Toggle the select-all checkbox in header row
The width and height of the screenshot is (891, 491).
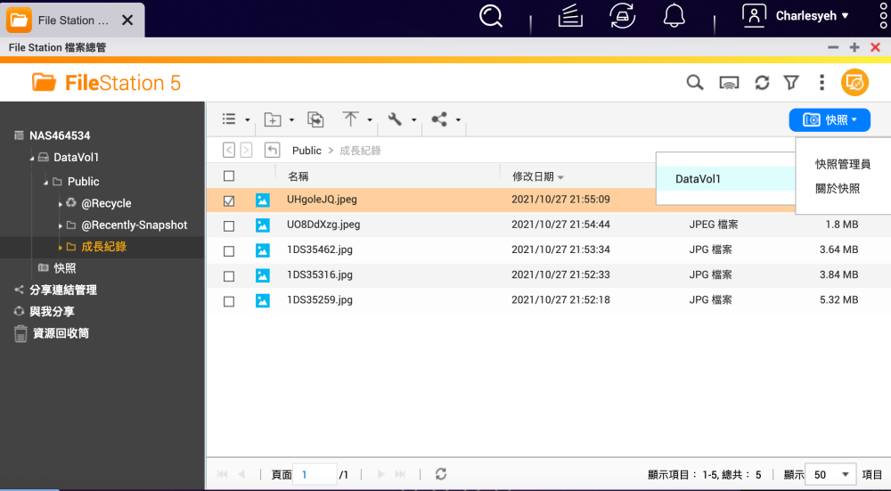pos(229,176)
